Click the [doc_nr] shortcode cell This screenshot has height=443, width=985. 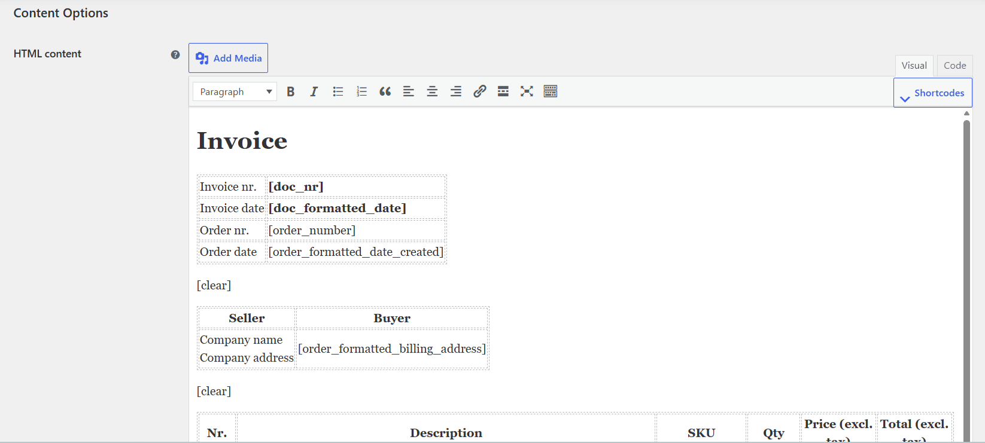tap(355, 187)
